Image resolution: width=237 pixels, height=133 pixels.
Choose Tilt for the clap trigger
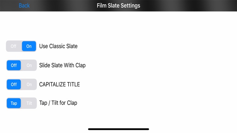pyautogui.click(x=29, y=103)
